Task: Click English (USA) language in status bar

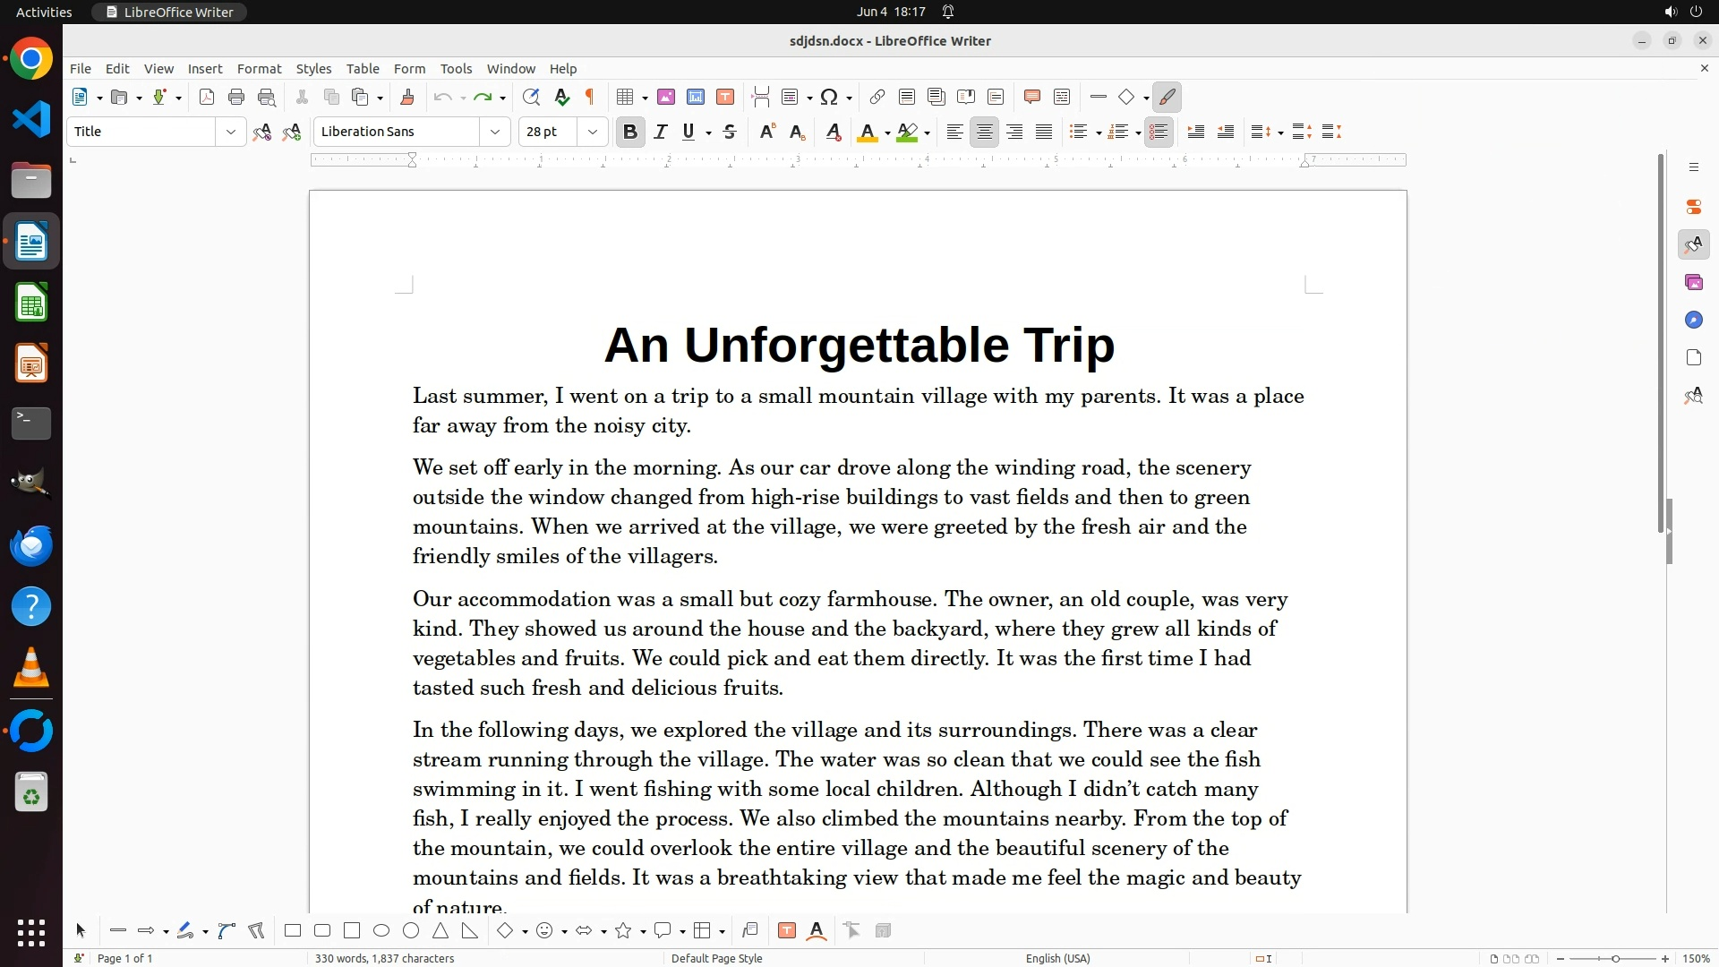Action: click(x=1057, y=958)
